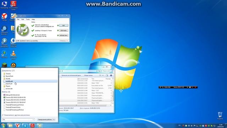Open Avira from the taskbar
This screenshot has width=227, height=128.
pyautogui.click(x=32, y=126)
